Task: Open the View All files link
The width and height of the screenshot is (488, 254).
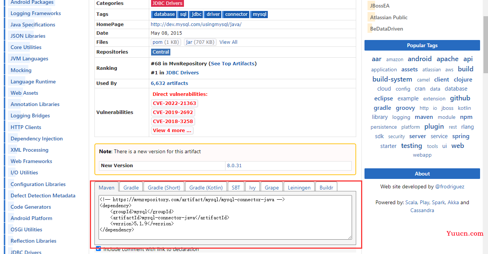Action: click(229, 42)
